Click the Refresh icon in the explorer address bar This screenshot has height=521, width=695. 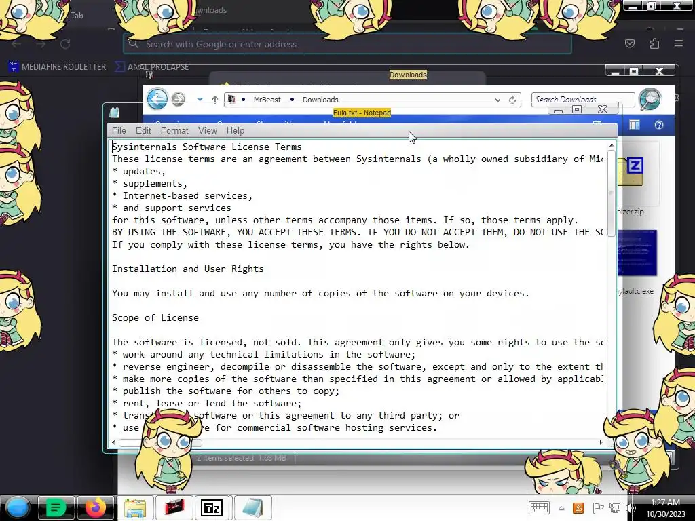512,100
